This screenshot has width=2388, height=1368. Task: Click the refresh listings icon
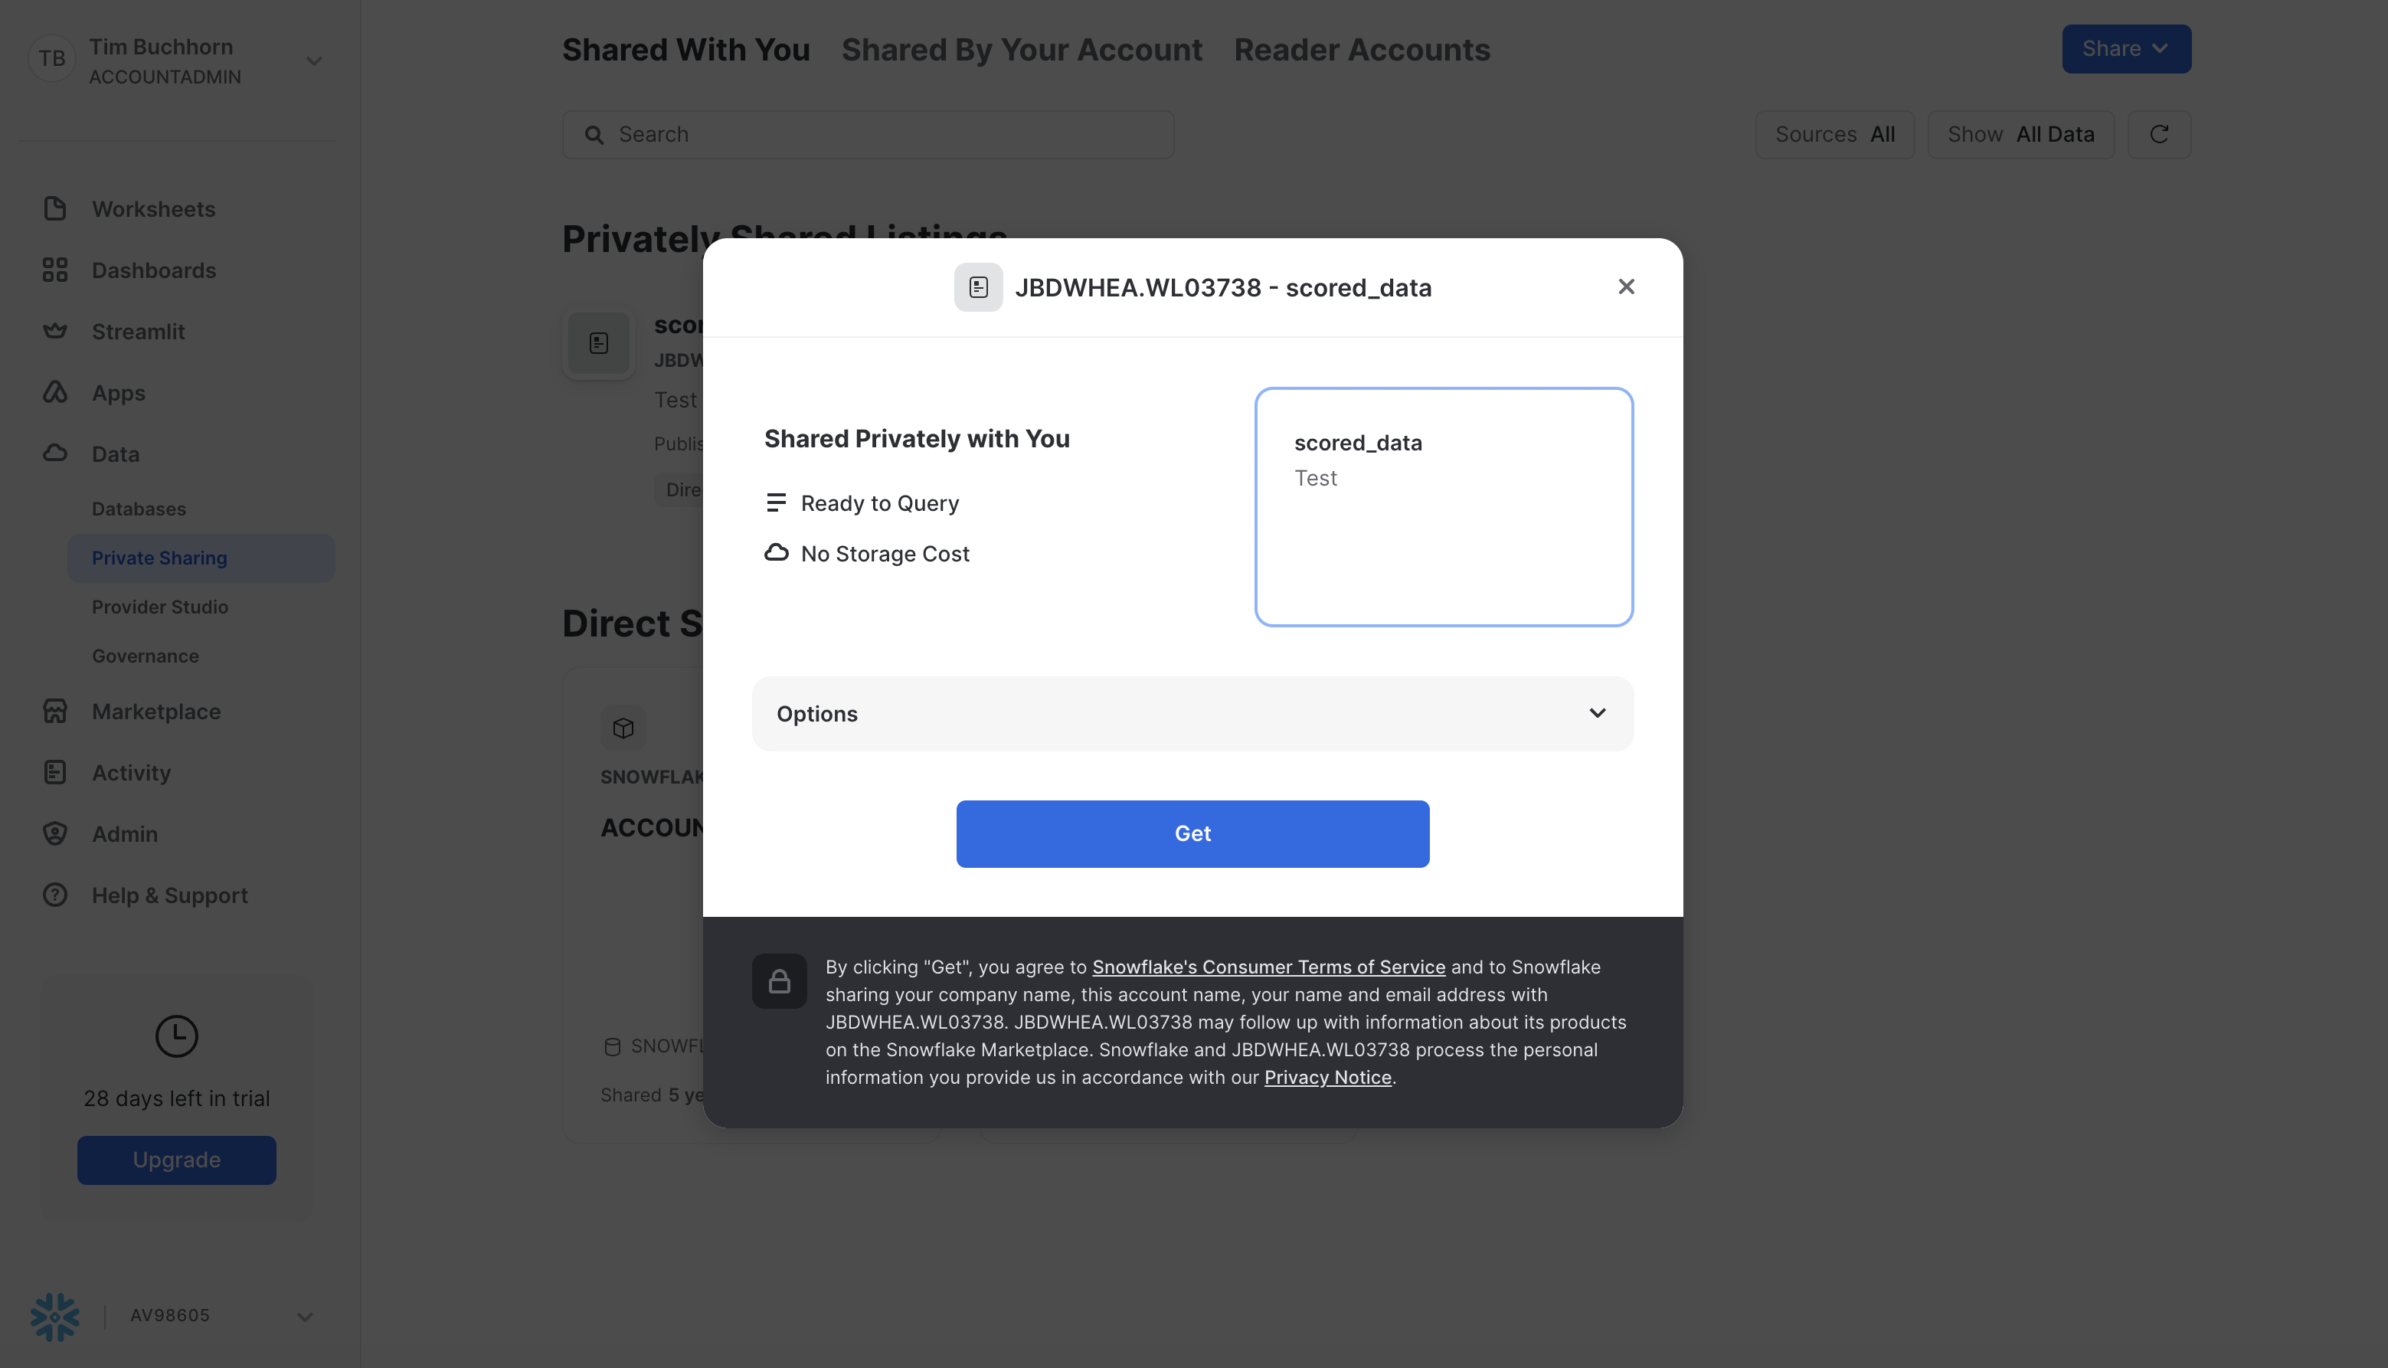2159,134
